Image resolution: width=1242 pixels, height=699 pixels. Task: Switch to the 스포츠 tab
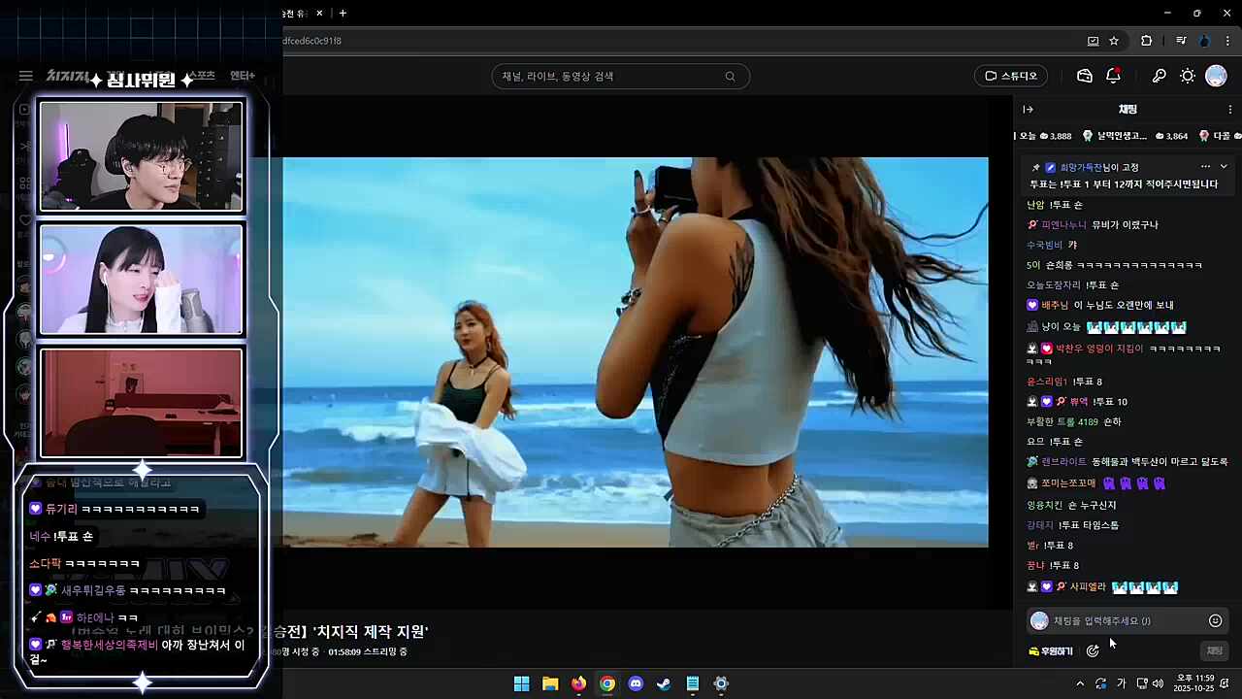[200, 75]
